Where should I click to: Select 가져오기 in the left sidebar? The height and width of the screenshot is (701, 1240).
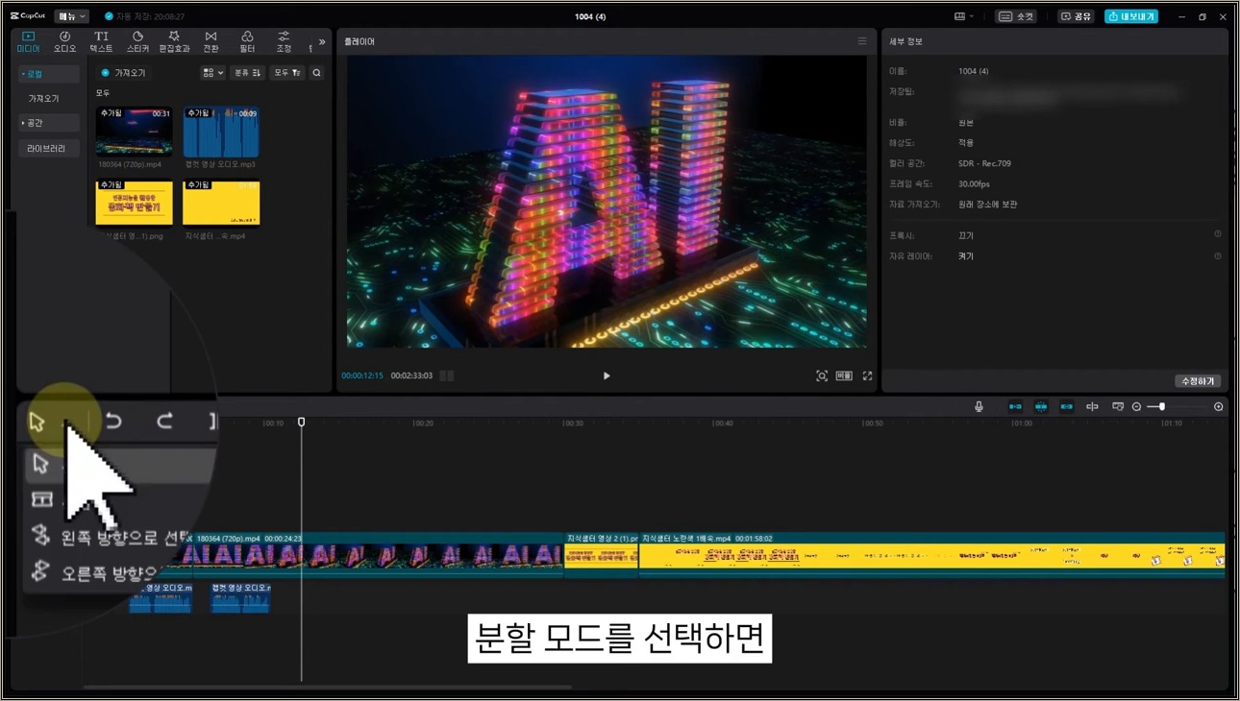tap(43, 99)
